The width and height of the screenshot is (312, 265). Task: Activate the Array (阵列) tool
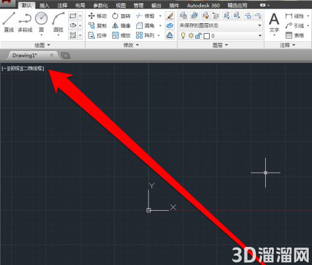[x=145, y=36]
